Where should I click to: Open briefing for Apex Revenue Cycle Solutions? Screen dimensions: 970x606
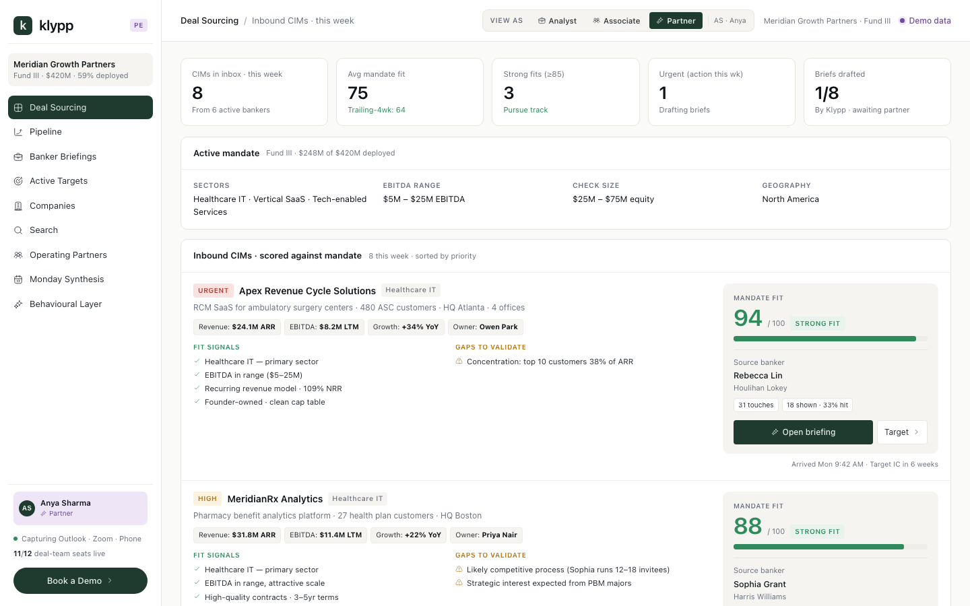803,432
